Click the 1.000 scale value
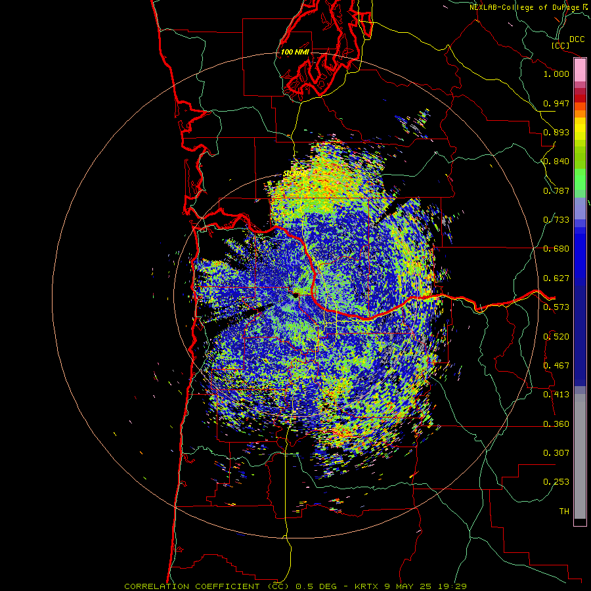This screenshot has width=591, height=591. point(556,74)
